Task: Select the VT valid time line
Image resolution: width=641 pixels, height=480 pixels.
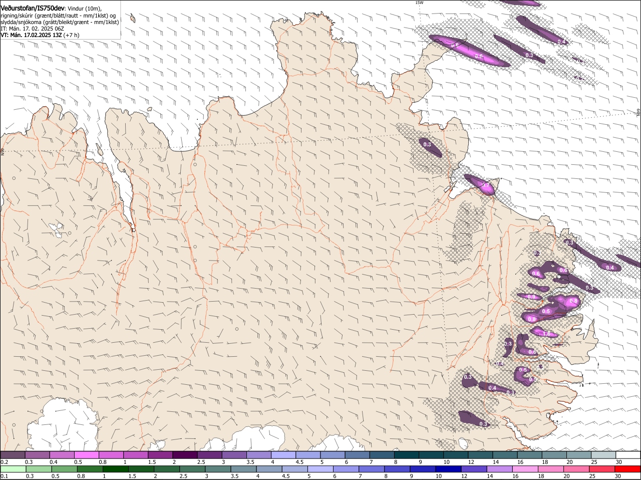Action: (40, 35)
